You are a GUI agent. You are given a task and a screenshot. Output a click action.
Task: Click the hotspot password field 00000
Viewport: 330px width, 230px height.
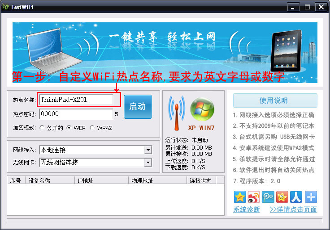coord(76,114)
